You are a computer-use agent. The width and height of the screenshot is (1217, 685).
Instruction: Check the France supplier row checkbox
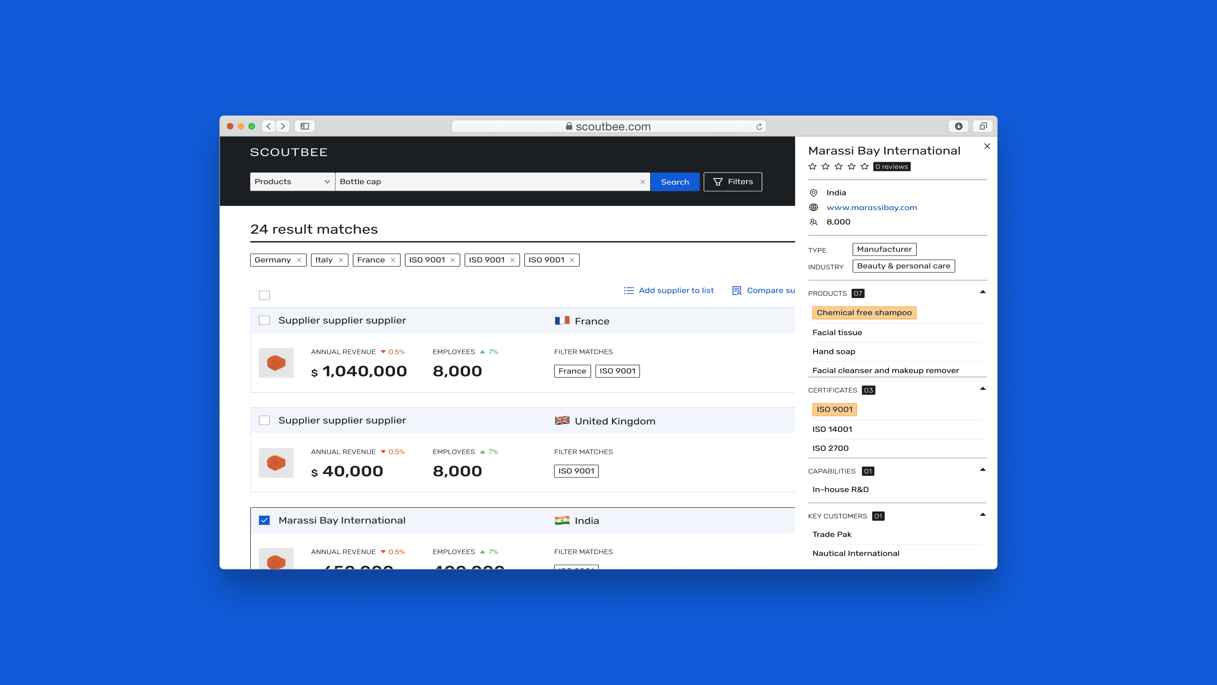click(265, 321)
